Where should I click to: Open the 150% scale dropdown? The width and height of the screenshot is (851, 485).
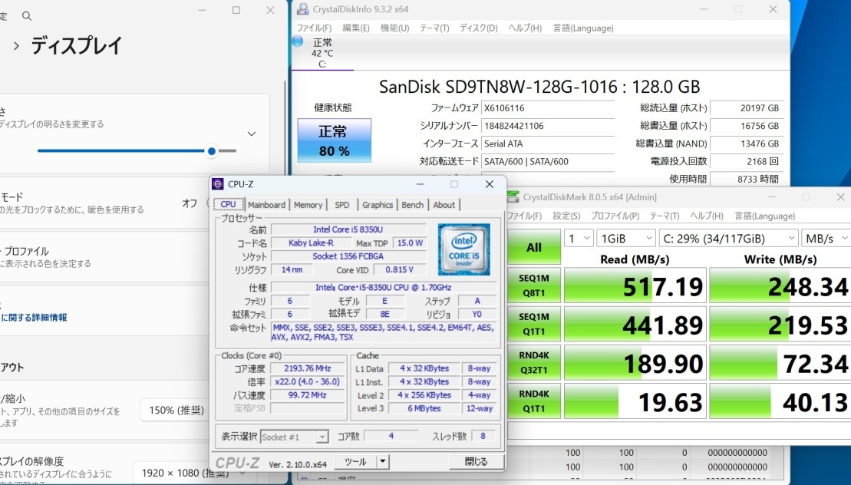click(x=176, y=410)
